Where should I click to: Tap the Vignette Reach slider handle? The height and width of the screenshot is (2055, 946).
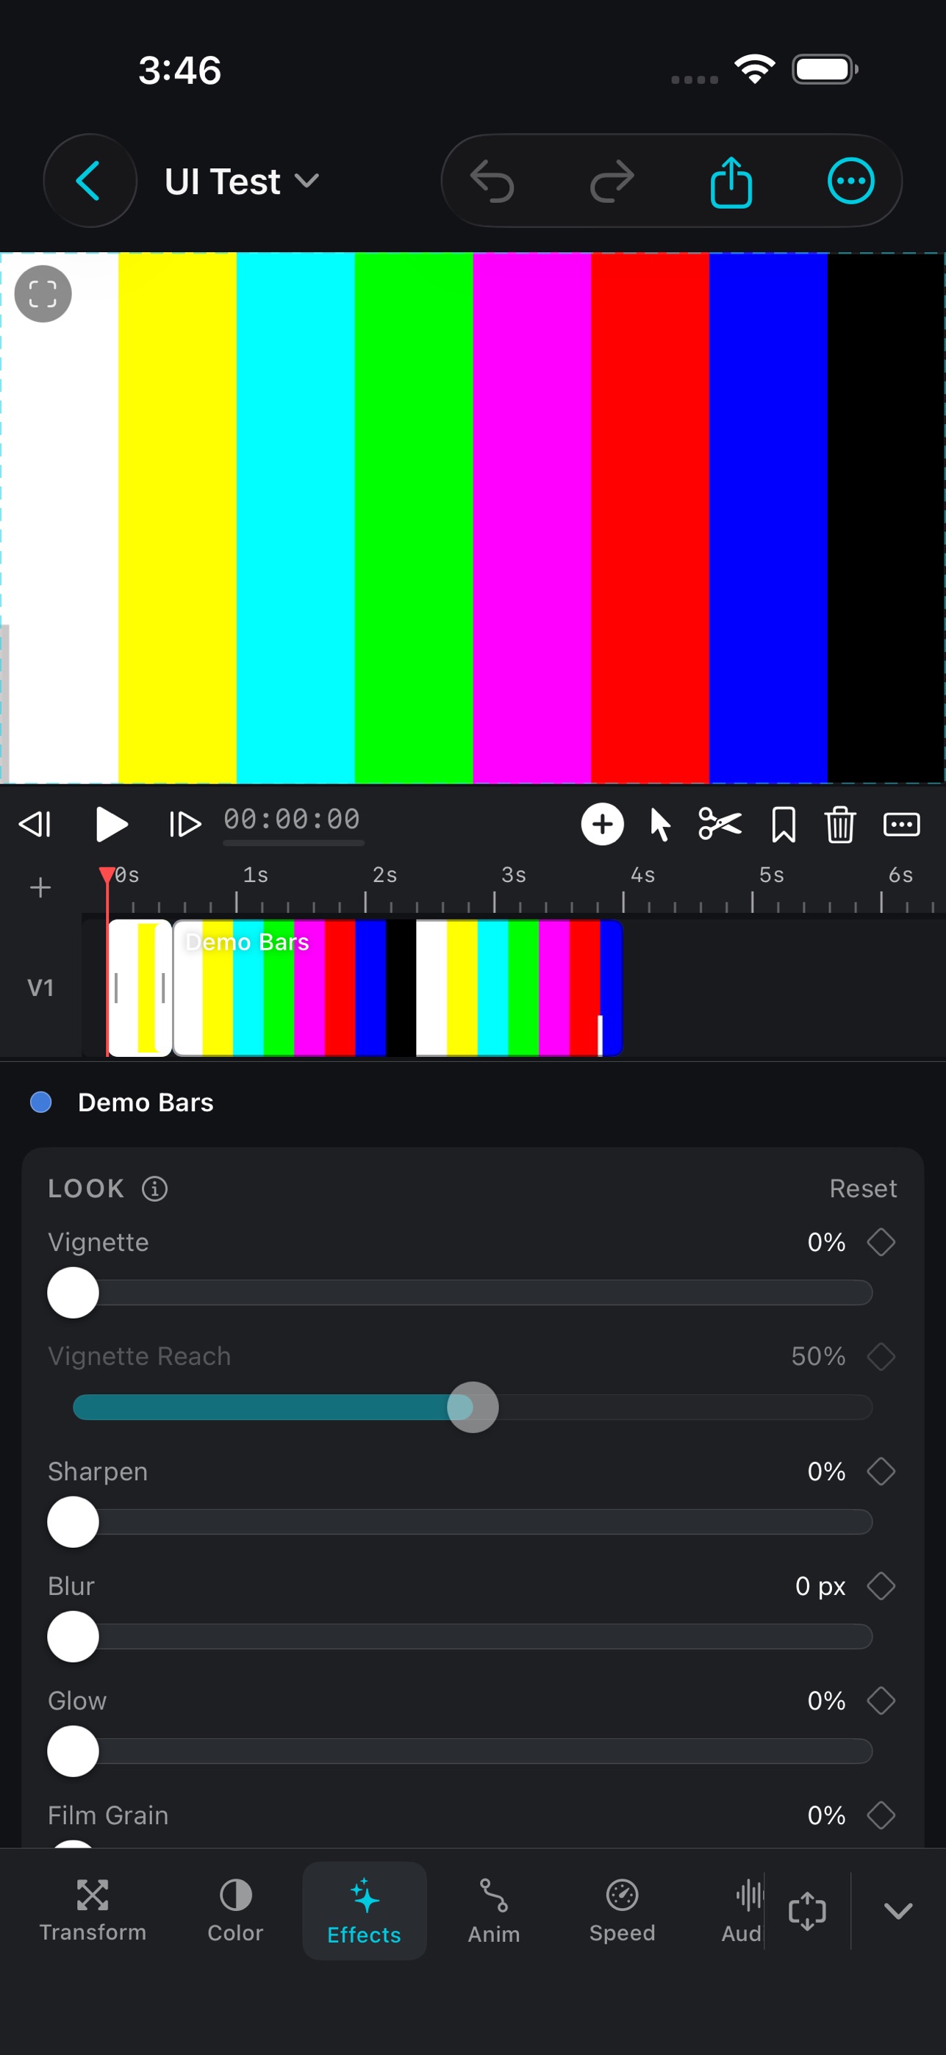[473, 1407]
